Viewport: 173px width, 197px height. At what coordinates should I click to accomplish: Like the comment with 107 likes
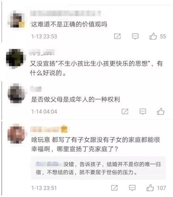pos(150,188)
